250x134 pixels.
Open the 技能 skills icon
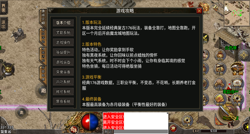[x=220, y=69]
